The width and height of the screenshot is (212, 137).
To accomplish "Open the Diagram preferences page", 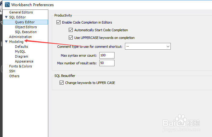I will click(21, 56).
